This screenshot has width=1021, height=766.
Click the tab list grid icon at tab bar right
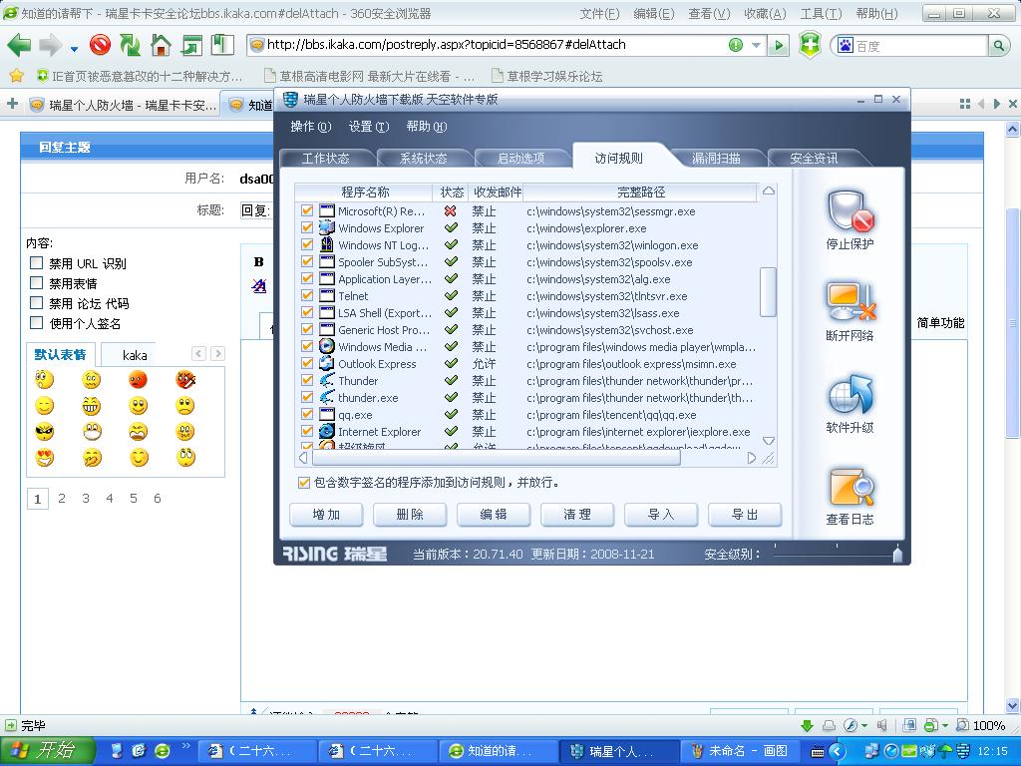[x=965, y=104]
